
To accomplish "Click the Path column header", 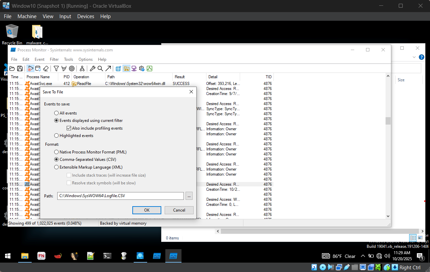I will coord(139,77).
